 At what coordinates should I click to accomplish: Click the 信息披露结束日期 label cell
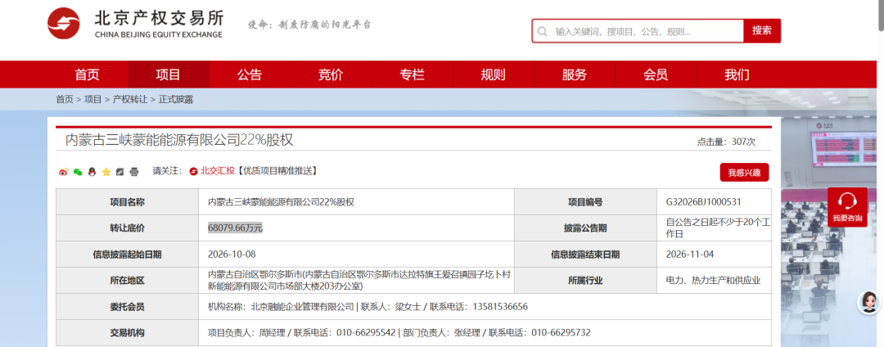click(585, 254)
